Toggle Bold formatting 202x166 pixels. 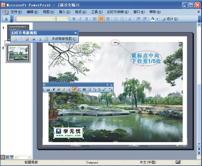74,19
